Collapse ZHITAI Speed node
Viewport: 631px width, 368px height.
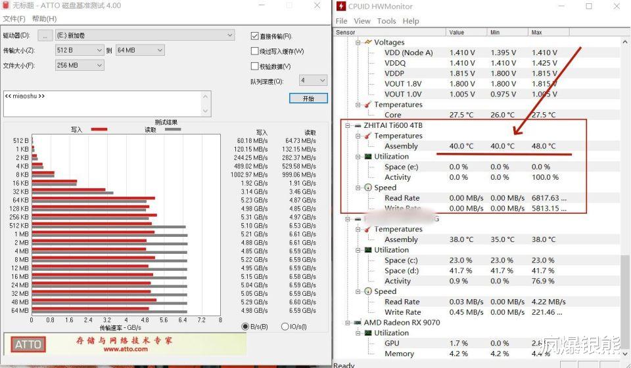(358, 188)
